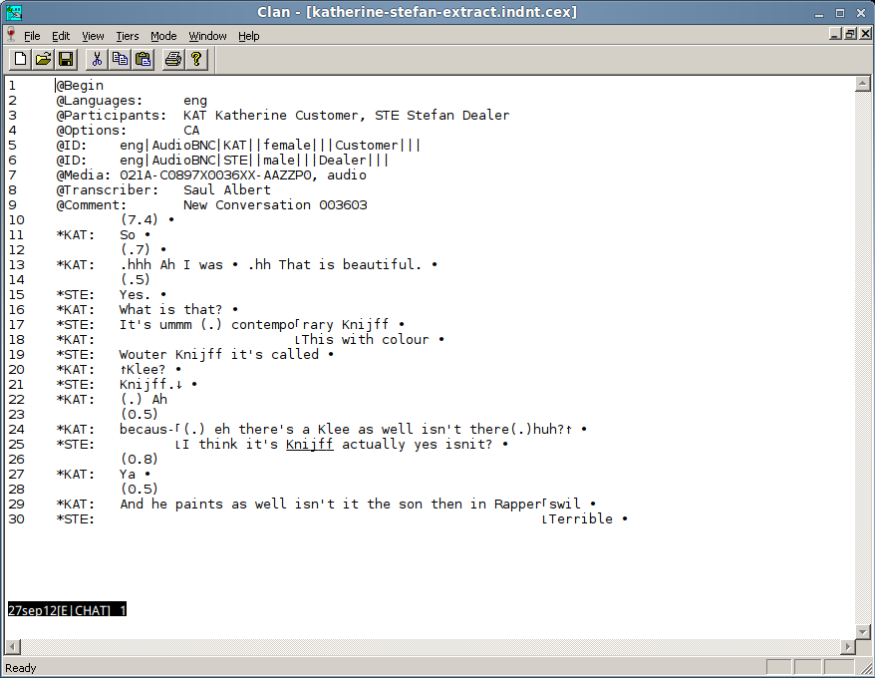The width and height of the screenshot is (875, 678).
Task: Open the Mode menu
Action: [163, 36]
